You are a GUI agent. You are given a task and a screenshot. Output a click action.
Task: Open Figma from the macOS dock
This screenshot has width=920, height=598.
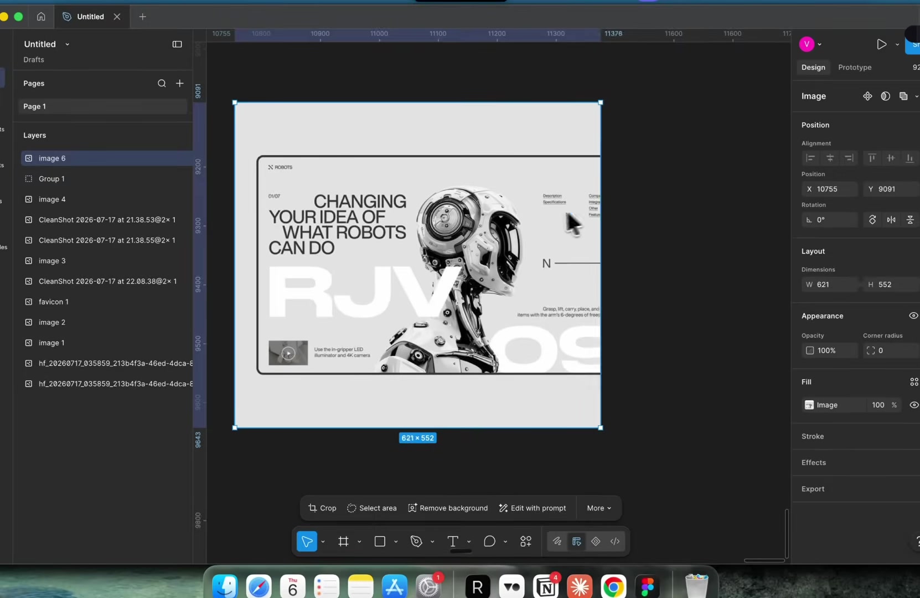click(x=647, y=587)
